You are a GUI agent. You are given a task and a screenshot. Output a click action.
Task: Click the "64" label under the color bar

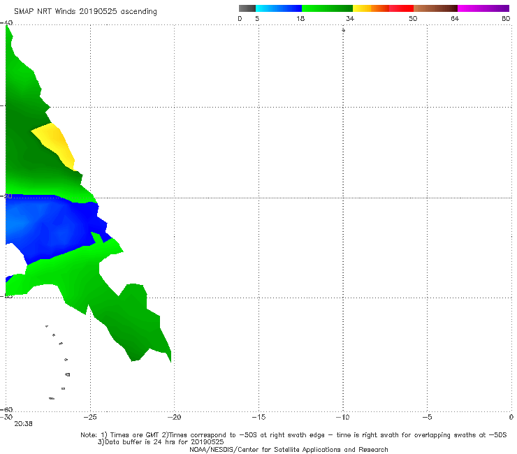[455, 18]
